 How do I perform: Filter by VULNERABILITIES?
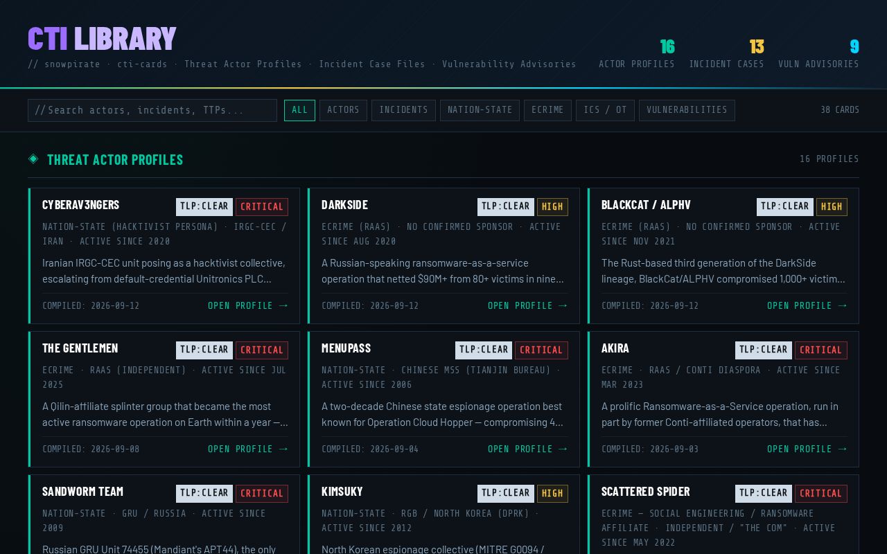point(687,110)
